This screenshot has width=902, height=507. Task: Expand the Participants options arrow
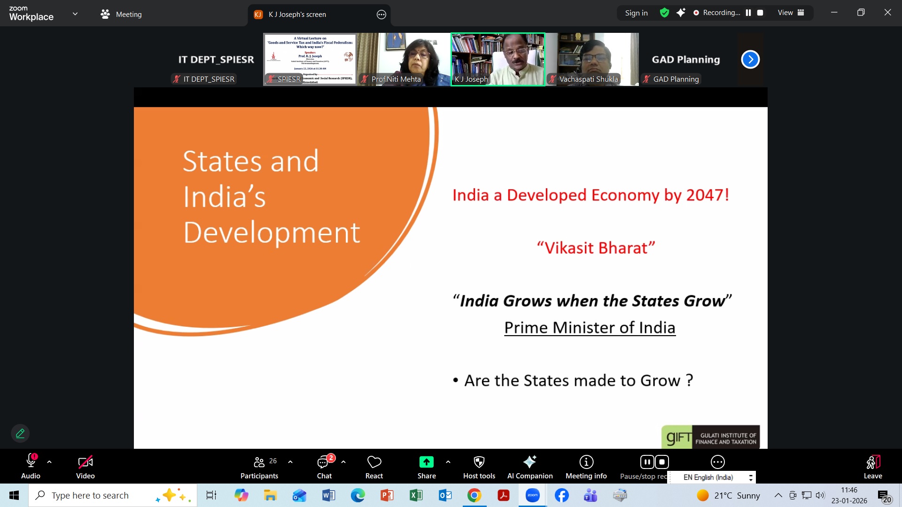pos(290,462)
